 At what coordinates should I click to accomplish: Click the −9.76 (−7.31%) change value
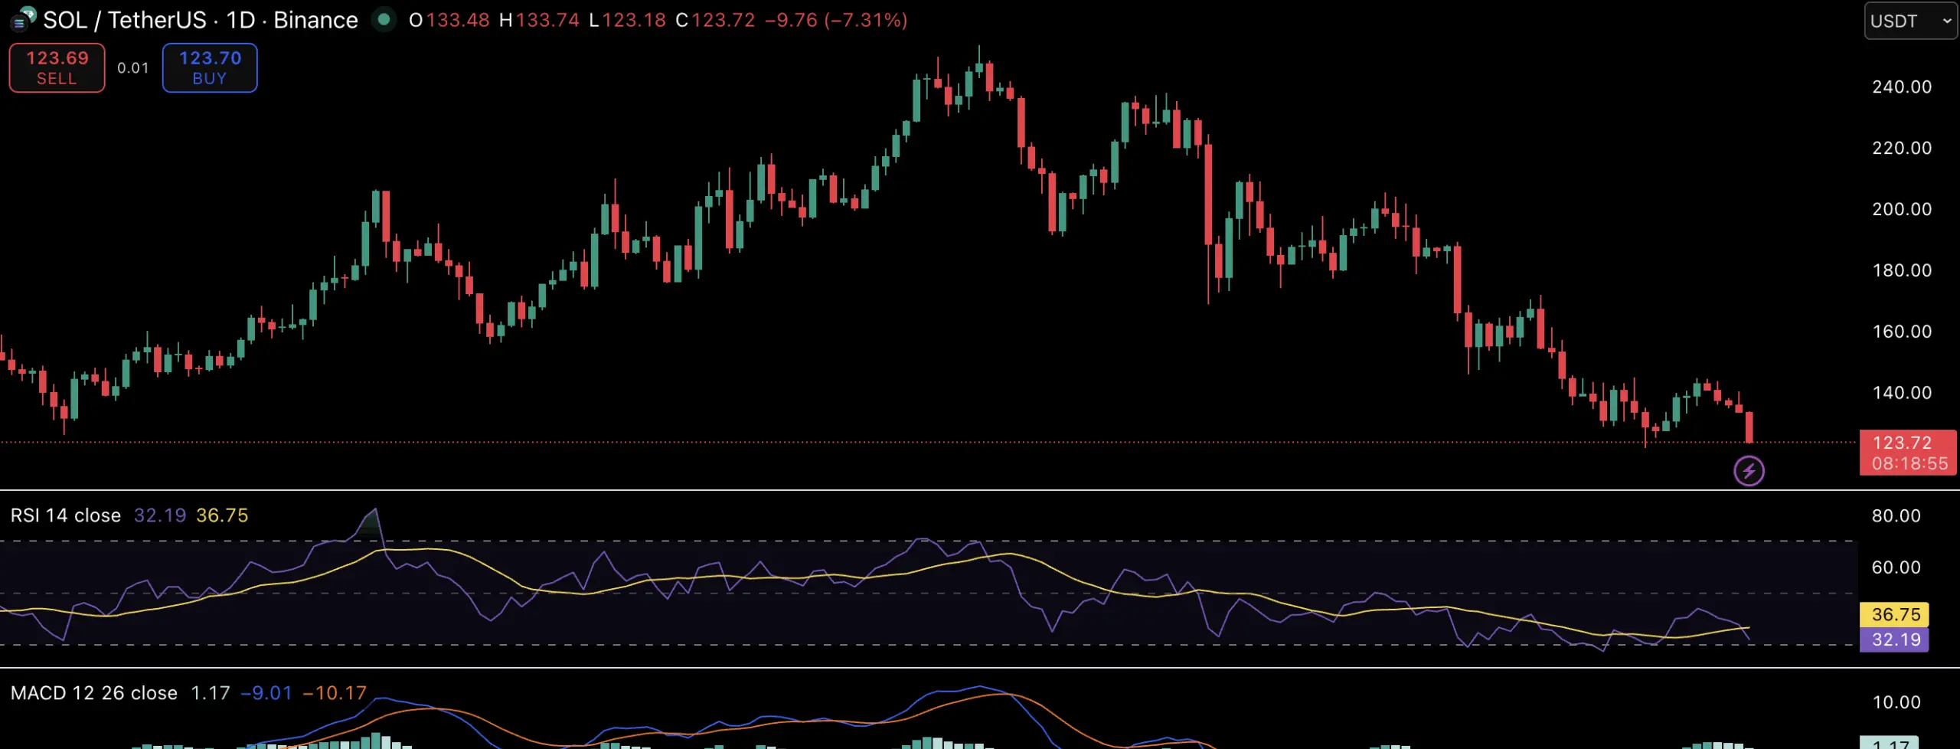[836, 20]
